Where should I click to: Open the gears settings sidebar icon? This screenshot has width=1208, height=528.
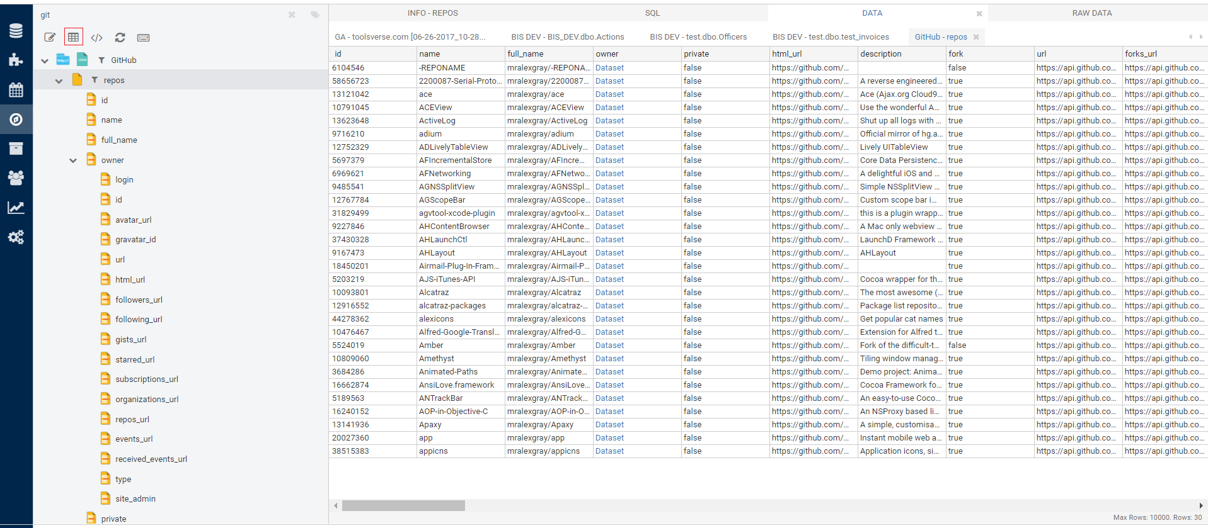[16, 237]
